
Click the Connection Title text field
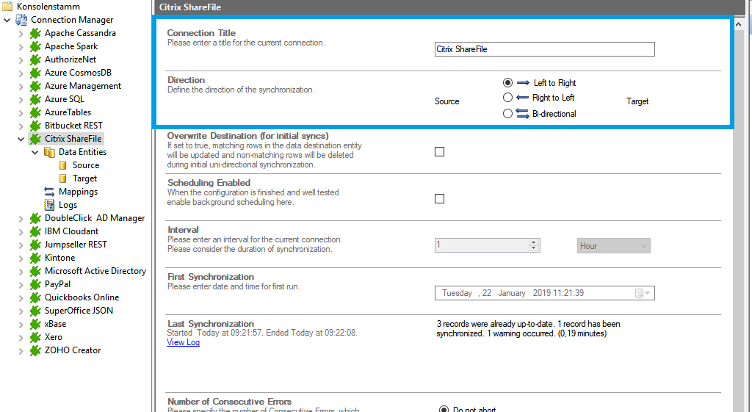click(544, 49)
